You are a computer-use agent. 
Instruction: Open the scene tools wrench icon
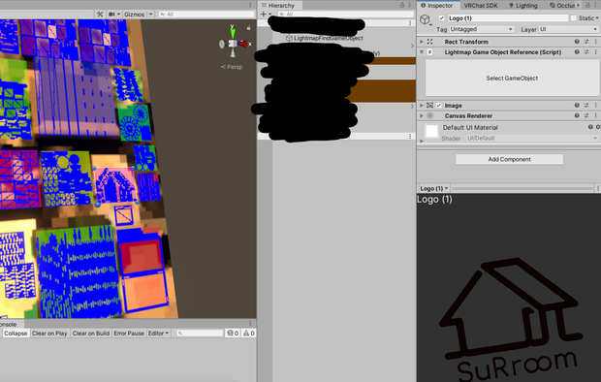100,15
